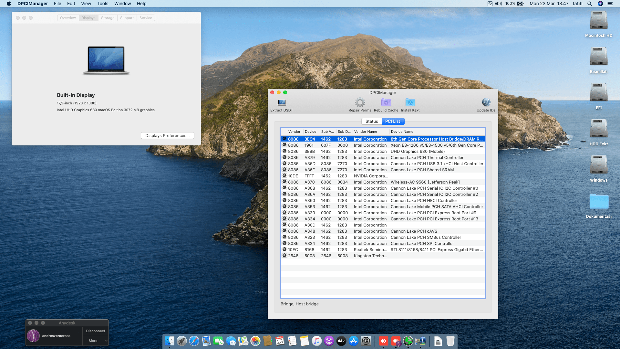Open Calendar from the dock
Image resolution: width=620 pixels, height=349 pixels.
[280, 341]
